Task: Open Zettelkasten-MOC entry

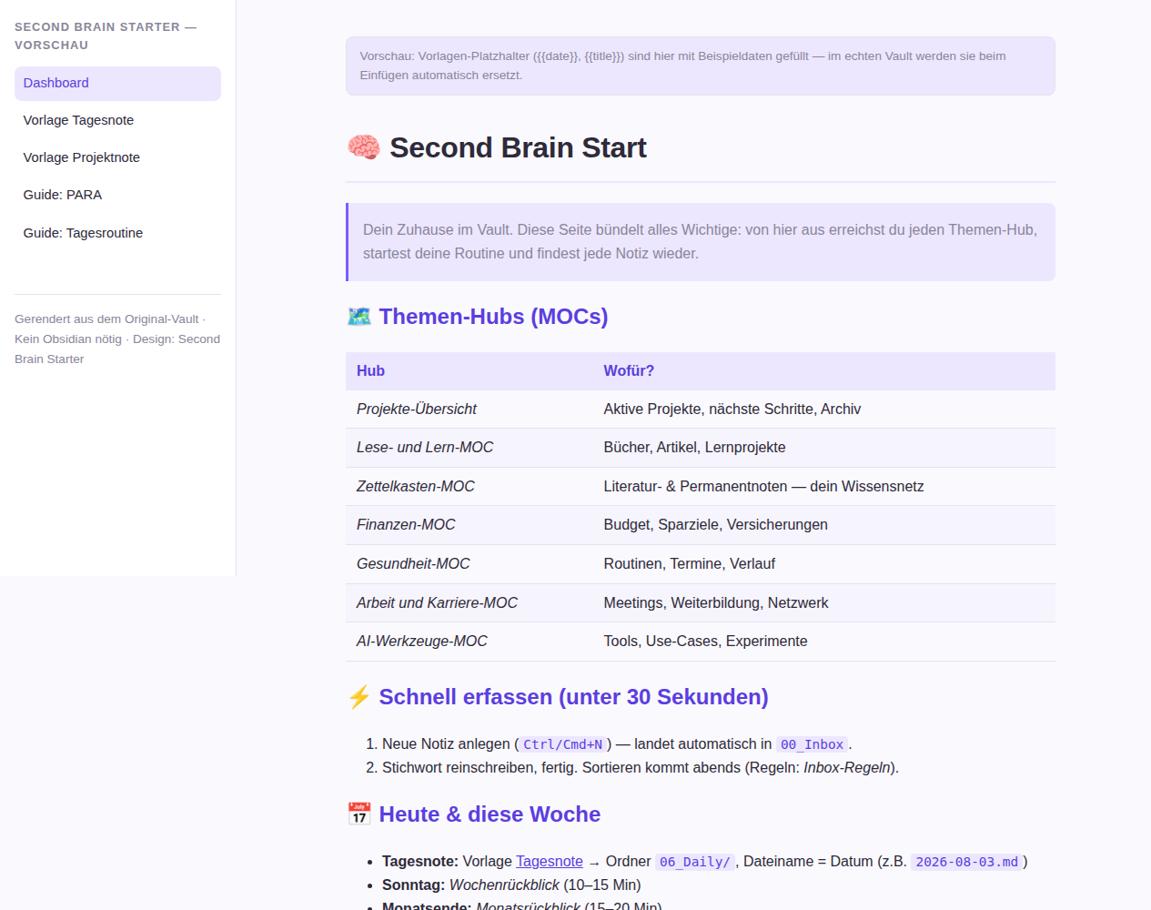Action: [x=416, y=487]
